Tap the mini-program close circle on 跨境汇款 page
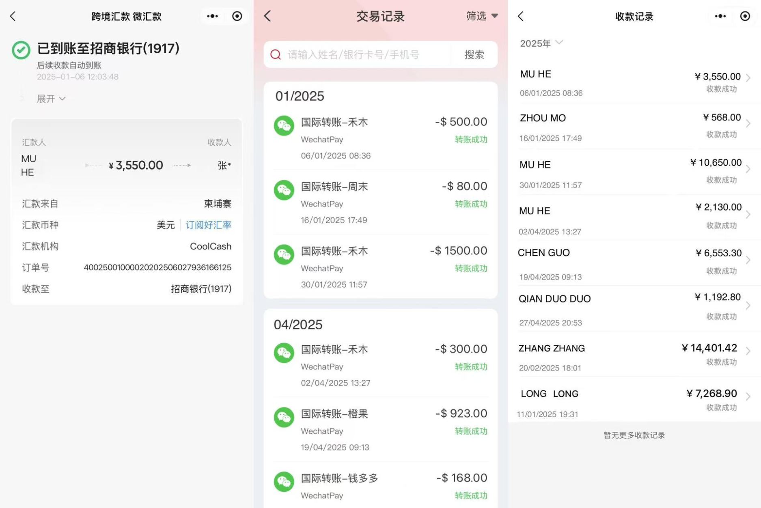This screenshot has height=508, width=761. (237, 16)
